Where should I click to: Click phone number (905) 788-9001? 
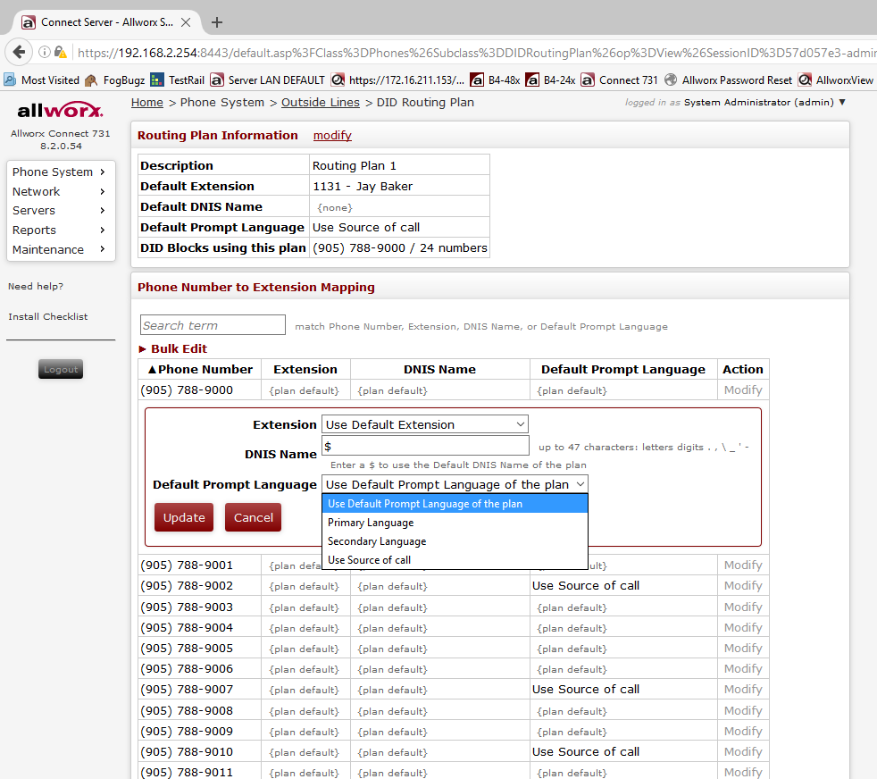187,565
